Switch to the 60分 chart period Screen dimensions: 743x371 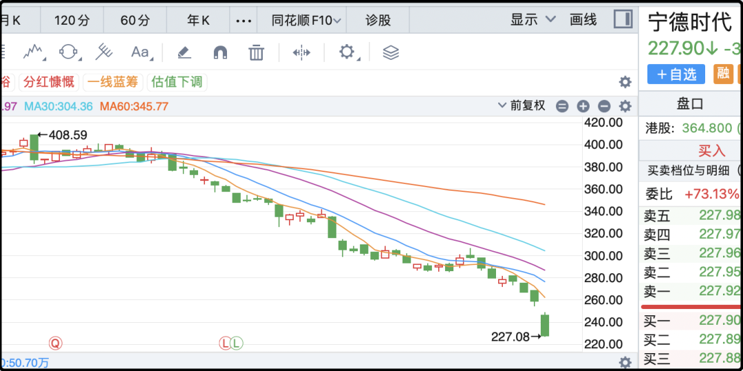[135, 21]
